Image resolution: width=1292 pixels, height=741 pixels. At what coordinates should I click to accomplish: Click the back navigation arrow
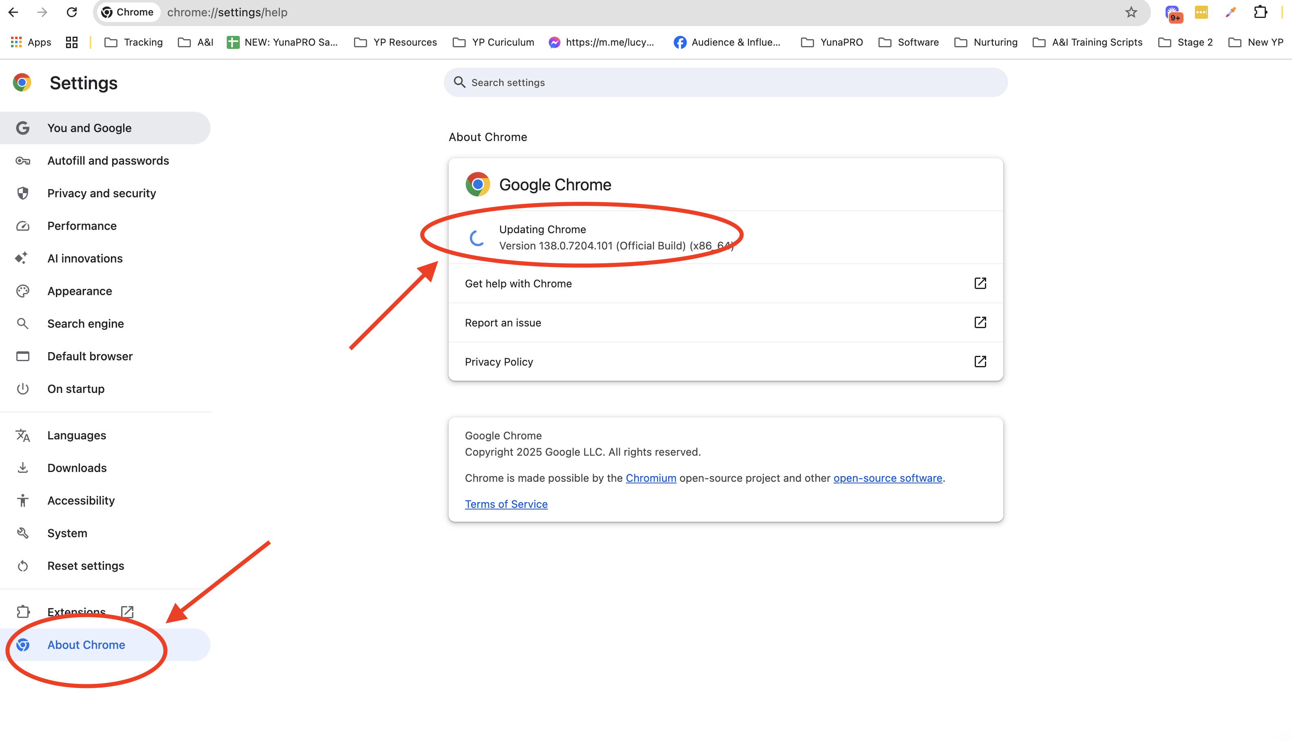14,12
